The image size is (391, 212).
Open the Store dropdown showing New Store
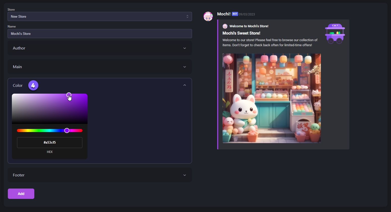click(100, 16)
